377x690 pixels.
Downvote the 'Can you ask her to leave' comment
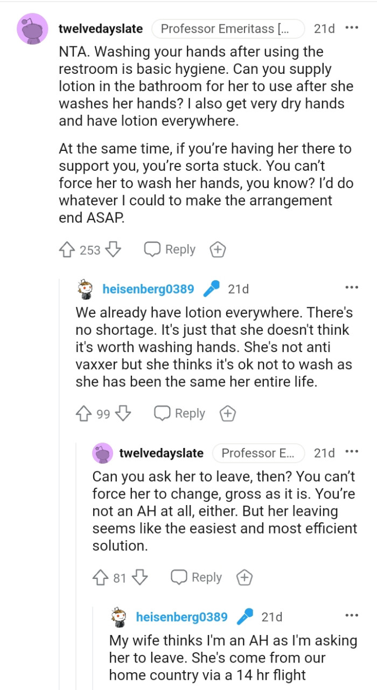pyautogui.click(x=139, y=577)
